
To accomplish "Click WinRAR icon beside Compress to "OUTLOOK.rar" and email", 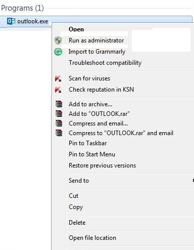I will 59,133.
